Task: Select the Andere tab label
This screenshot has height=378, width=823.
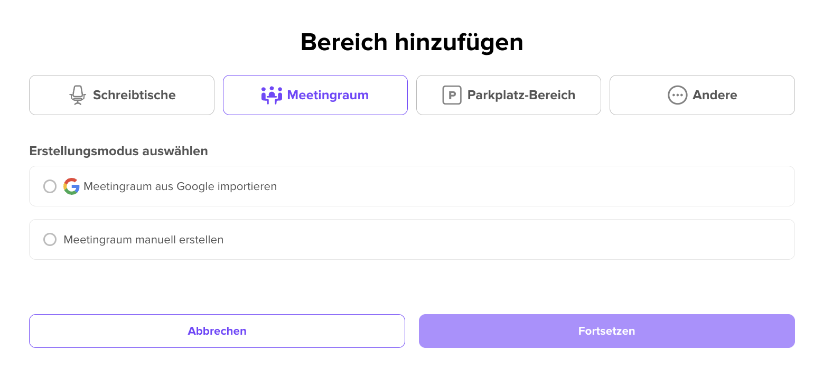Action: [715, 95]
